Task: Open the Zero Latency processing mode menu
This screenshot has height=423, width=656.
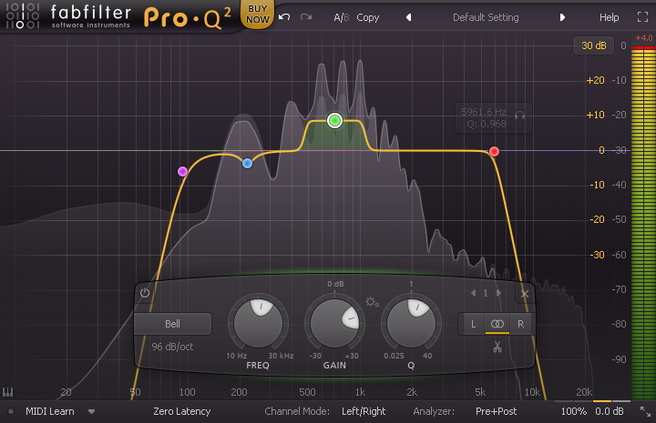Action: pos(181,411)
